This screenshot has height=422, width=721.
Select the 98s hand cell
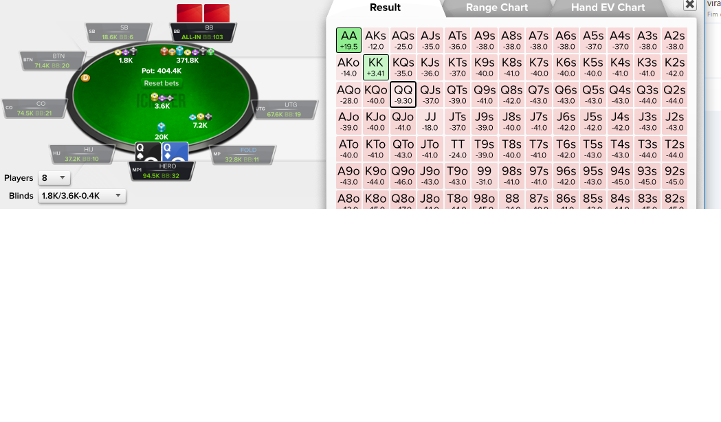[511, 175]
